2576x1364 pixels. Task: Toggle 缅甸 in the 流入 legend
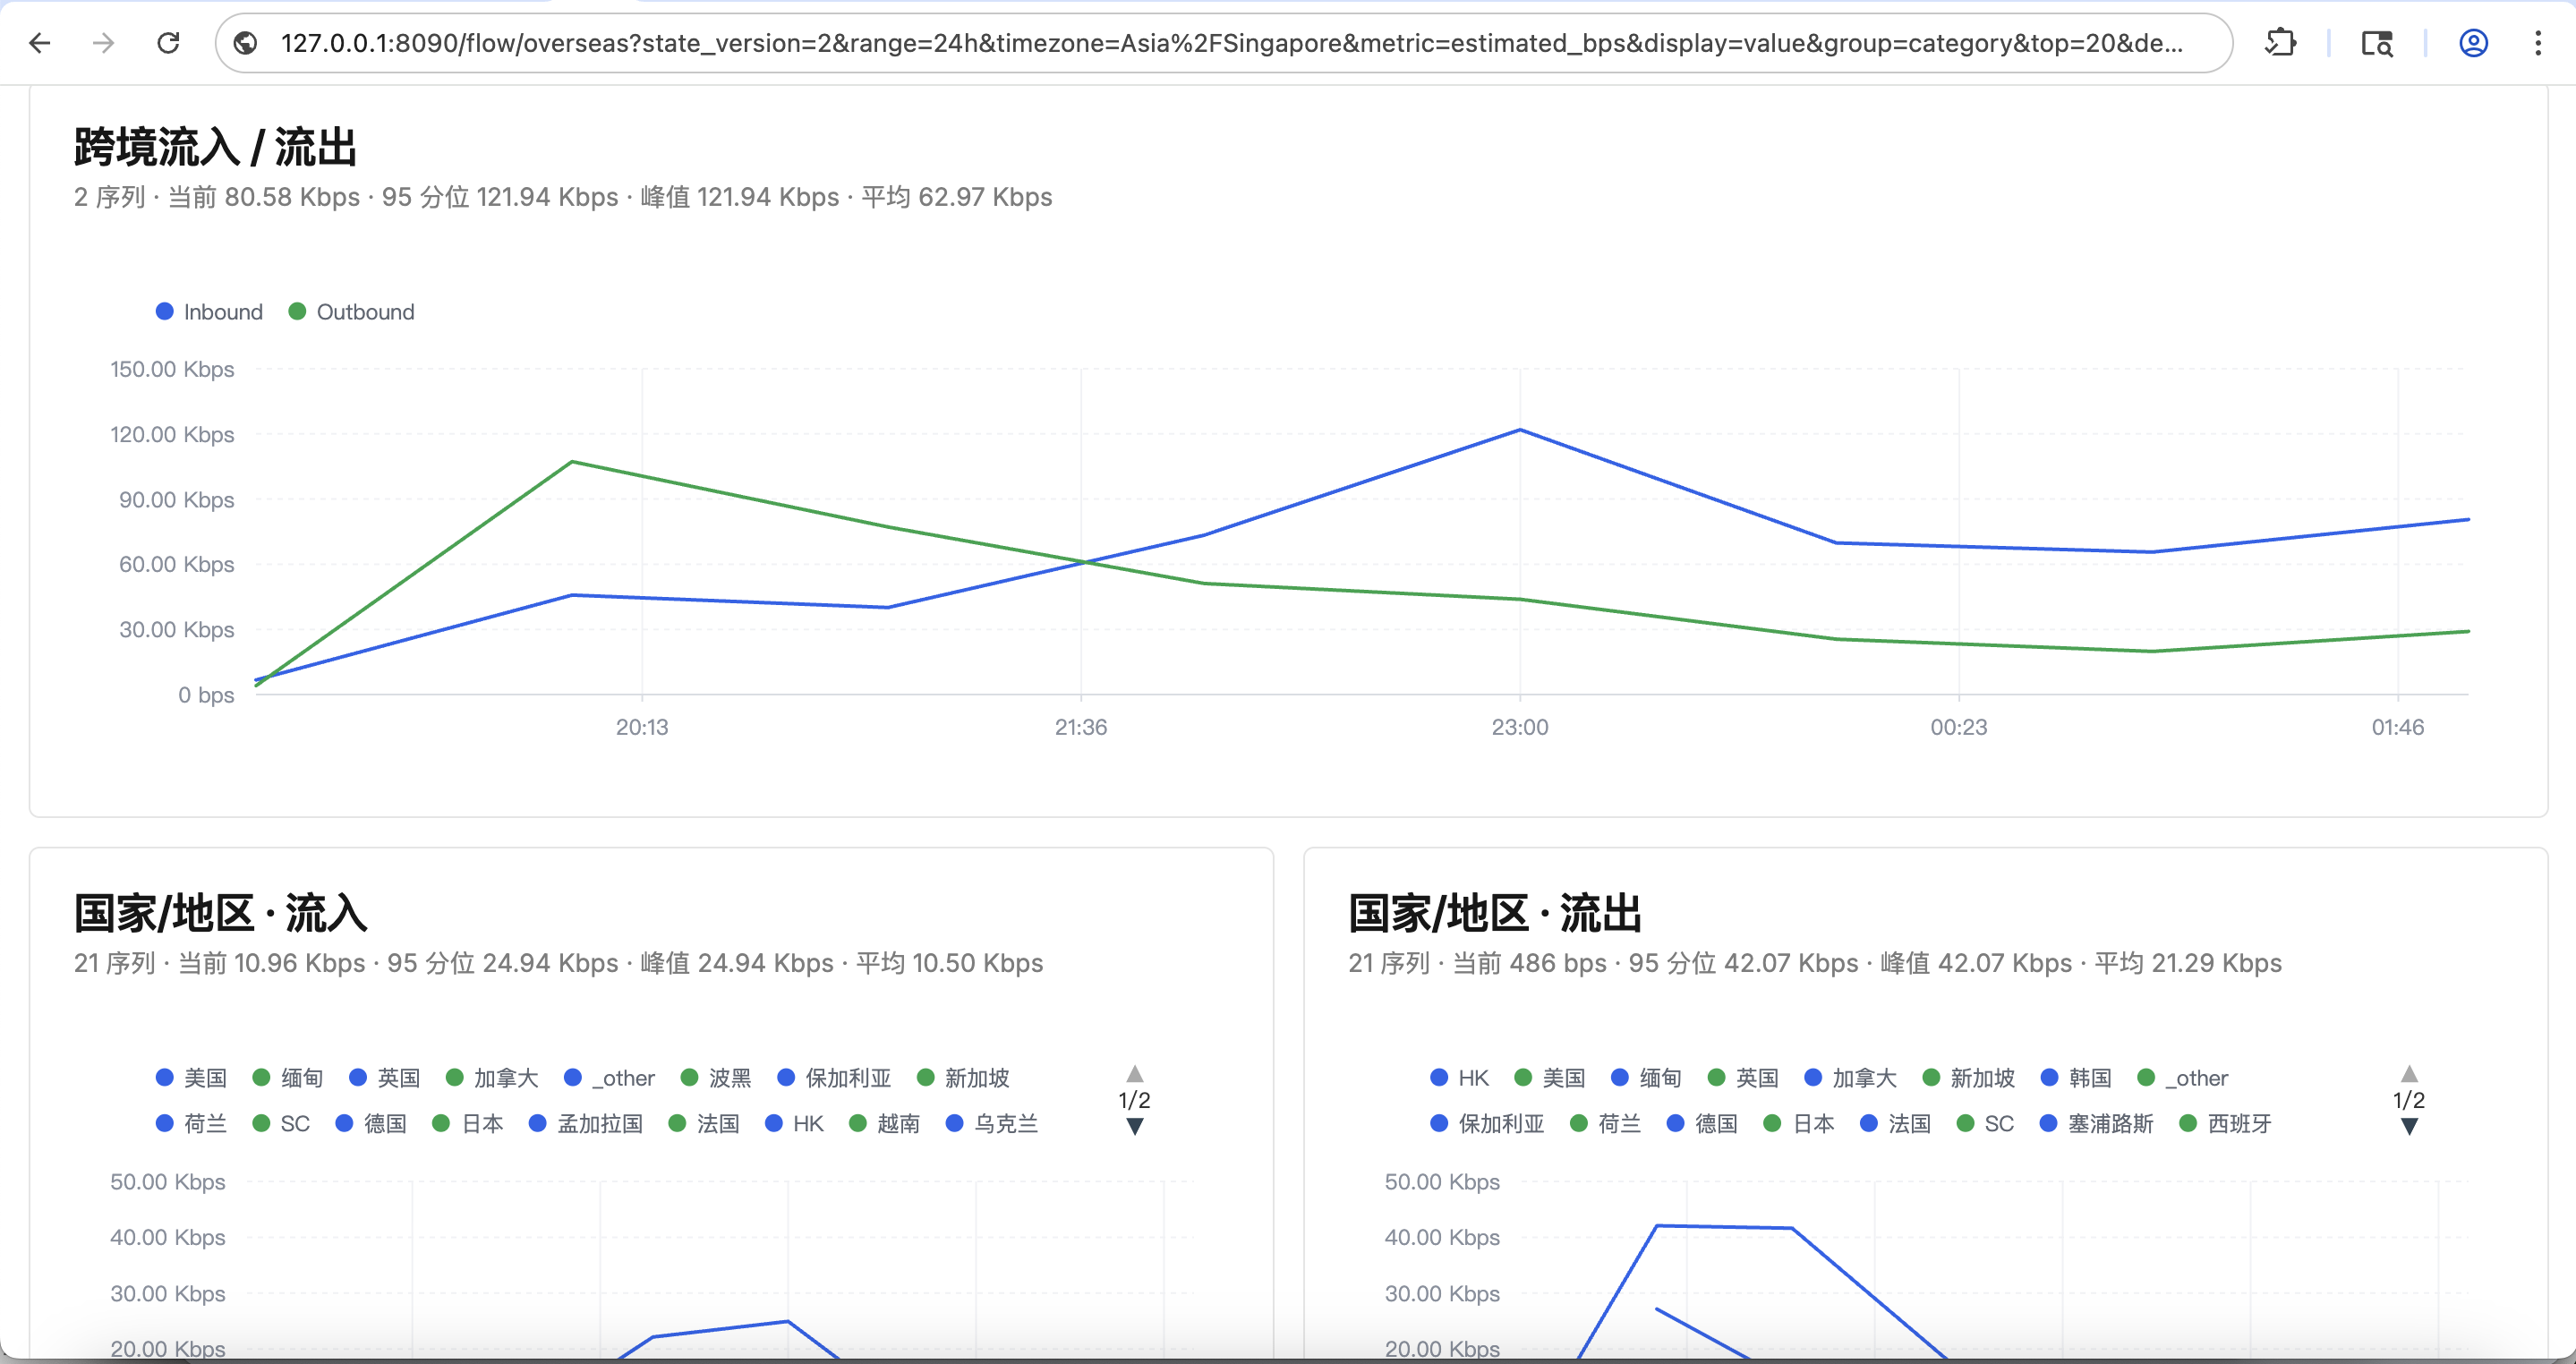click(288, 1078)
